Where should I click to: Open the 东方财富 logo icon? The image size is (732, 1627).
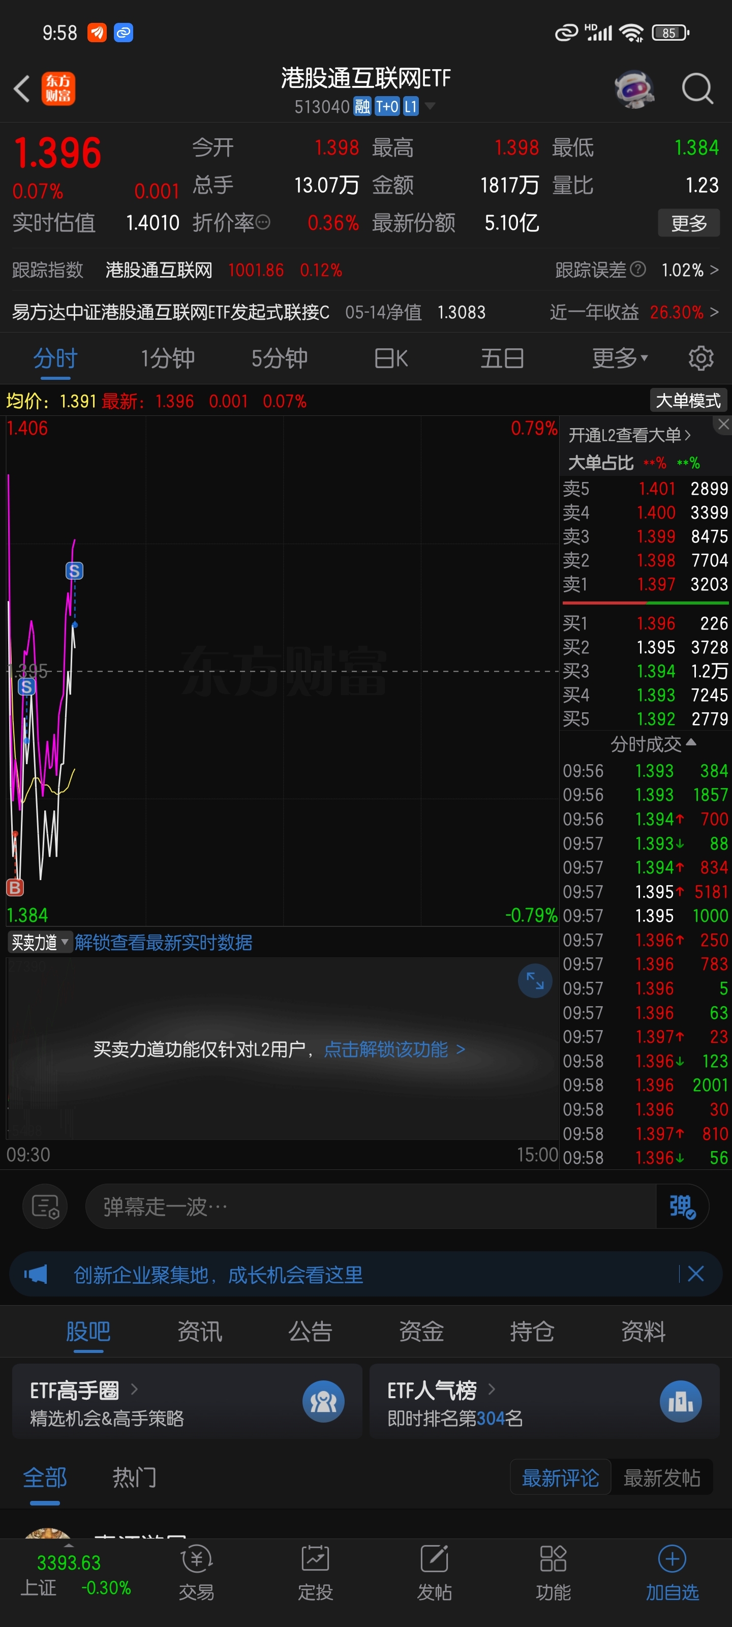click(58, 88)
